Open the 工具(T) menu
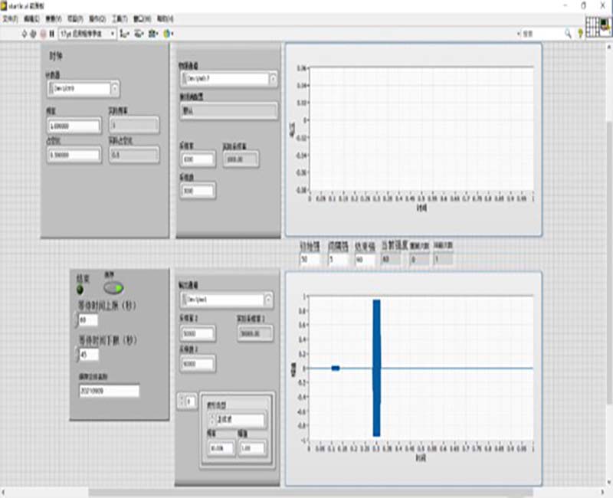This screenshot has height=498, width=613. (x=119, y=17)
